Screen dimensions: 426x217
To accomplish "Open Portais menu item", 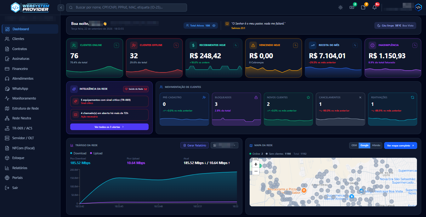I will pos(30,178).
